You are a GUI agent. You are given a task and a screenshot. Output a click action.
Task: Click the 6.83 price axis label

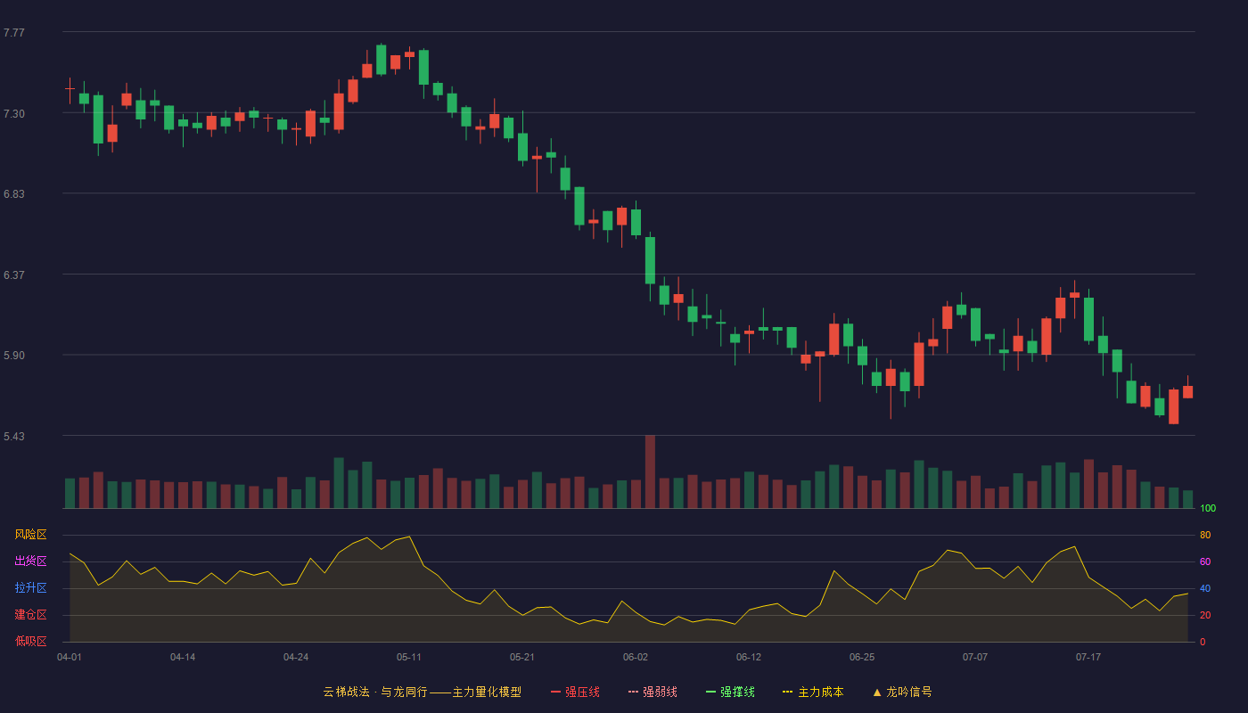[14, 194]
